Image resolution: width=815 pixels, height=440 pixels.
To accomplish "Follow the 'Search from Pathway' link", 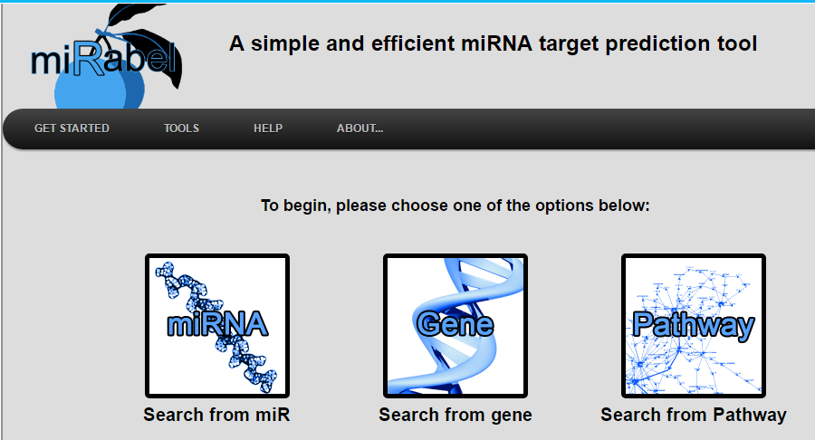I will 694,416.
